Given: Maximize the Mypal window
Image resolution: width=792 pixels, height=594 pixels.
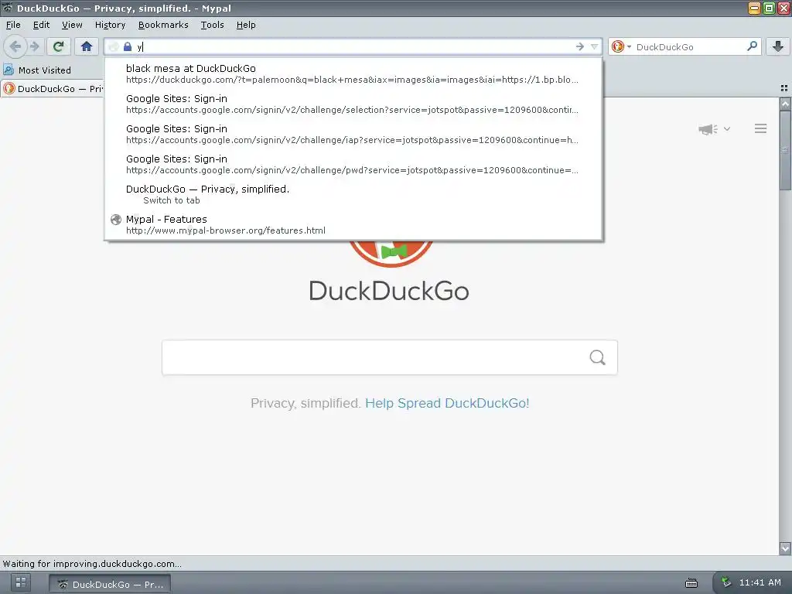Looking at the screenshot, I should pyautogui.click(x=769, y=8).
